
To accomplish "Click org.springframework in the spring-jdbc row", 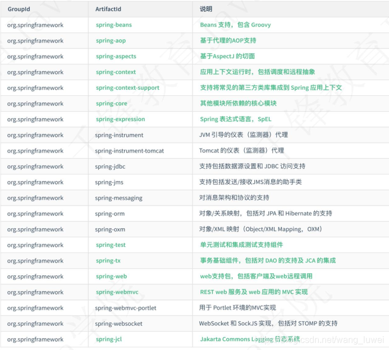I will [x=35, y=167].
